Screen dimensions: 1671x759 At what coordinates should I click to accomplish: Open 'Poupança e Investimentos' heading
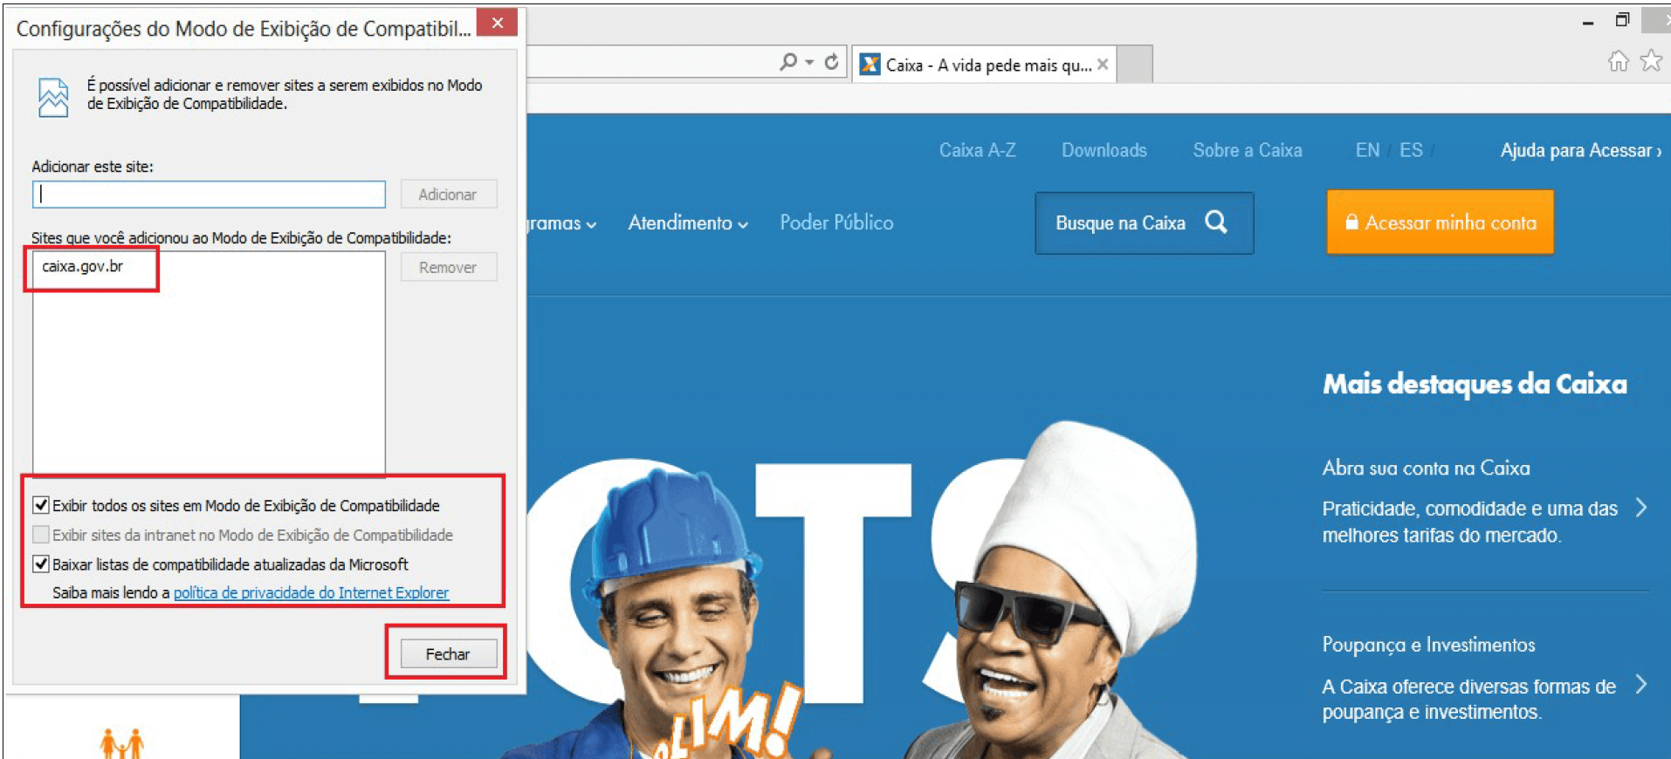click(1428, 645)
